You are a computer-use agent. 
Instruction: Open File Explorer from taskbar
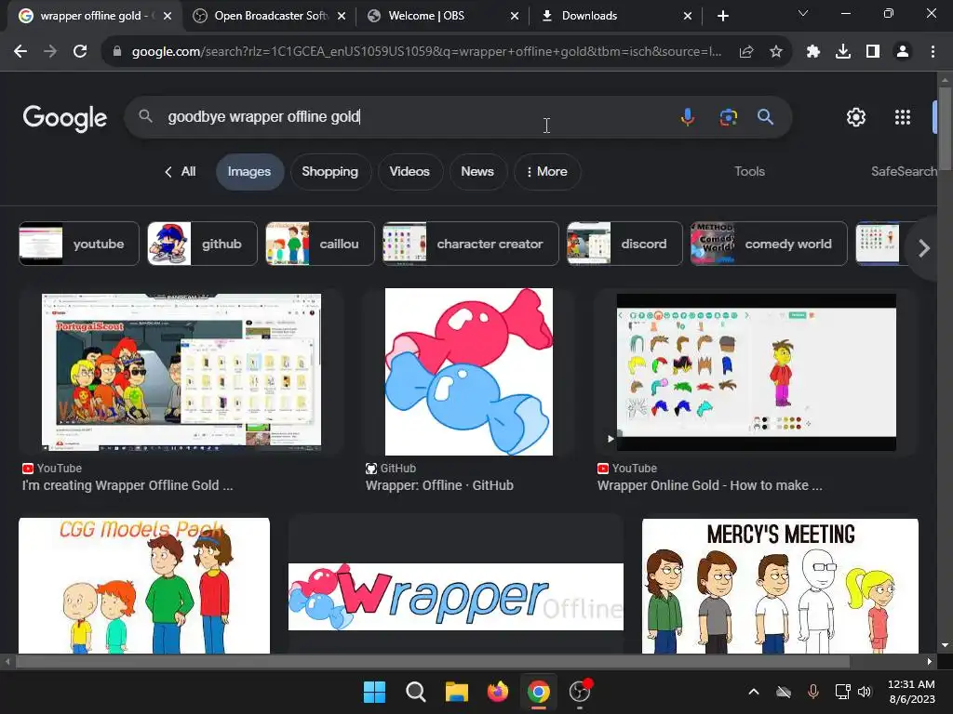(456, 692)
